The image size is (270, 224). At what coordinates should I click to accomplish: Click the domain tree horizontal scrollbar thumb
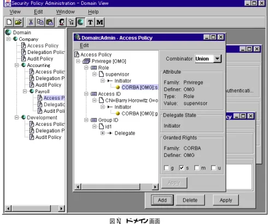31,208
